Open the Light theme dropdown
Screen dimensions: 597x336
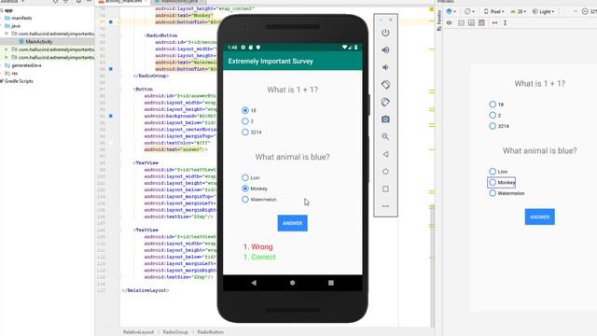point(543,11)
